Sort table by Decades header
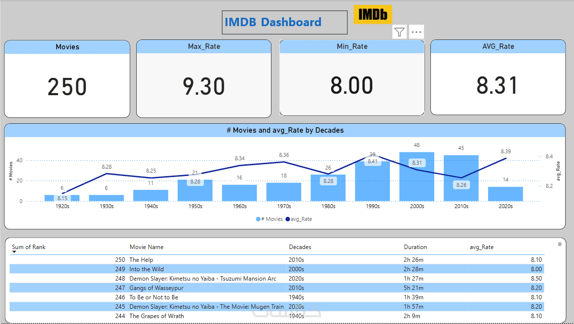 pos(300,247)
